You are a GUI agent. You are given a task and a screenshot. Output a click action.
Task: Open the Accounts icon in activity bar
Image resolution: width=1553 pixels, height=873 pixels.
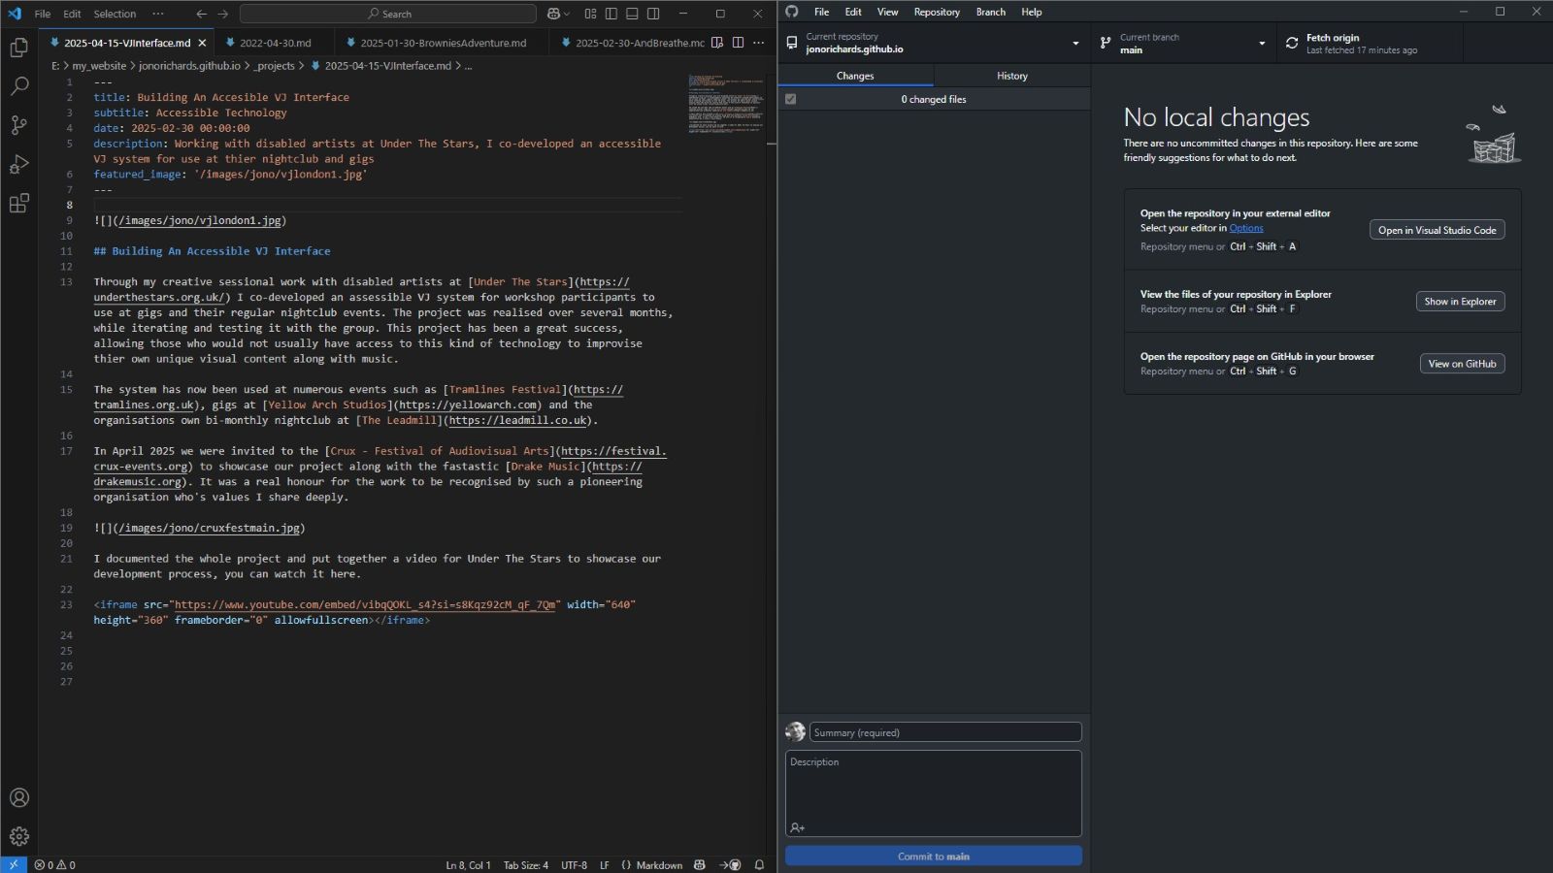(18, 797)
